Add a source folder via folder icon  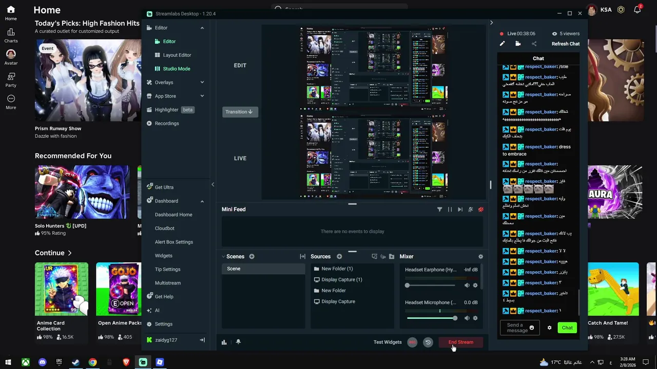point(392,256)
